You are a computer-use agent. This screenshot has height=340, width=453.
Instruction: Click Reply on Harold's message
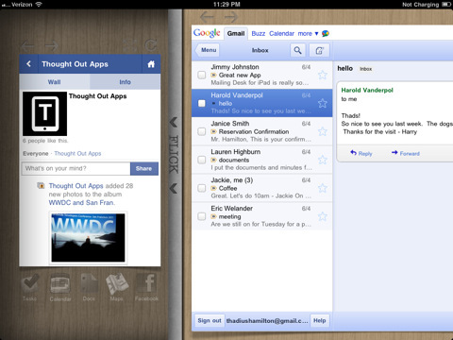tap(361, 153)
